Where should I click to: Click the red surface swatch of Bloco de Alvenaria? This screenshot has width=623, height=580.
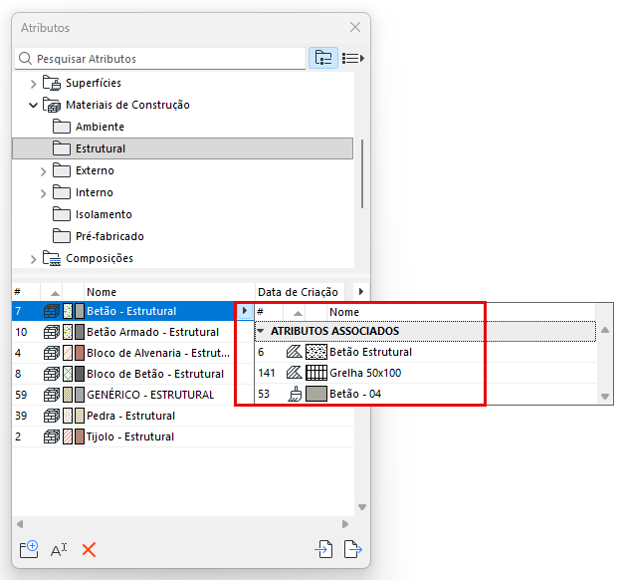(x=80, y=353)
